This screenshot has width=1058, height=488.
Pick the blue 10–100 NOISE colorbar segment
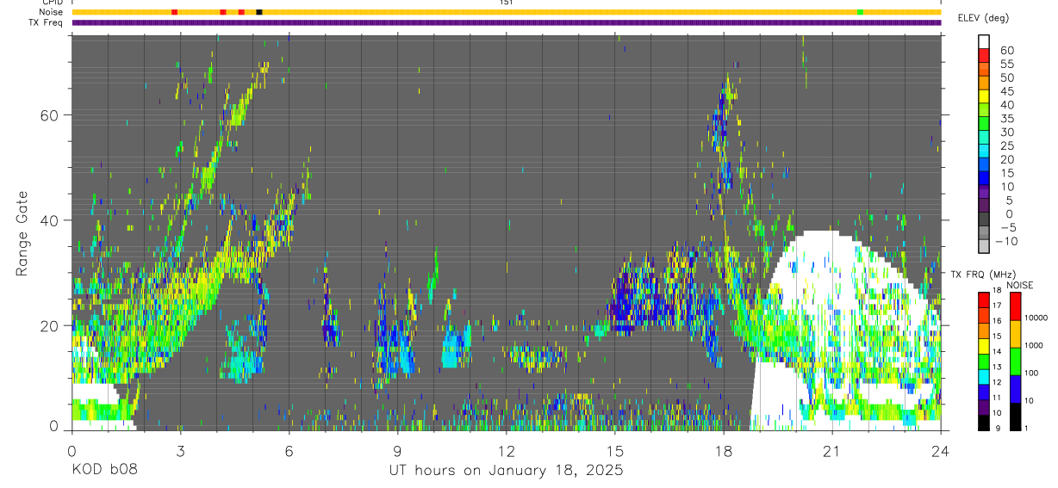coord(1016,389)
